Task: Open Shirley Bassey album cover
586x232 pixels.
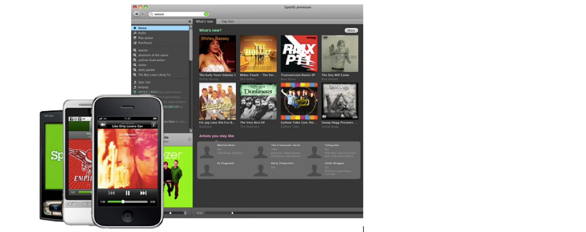Action: tap(218, 53)
